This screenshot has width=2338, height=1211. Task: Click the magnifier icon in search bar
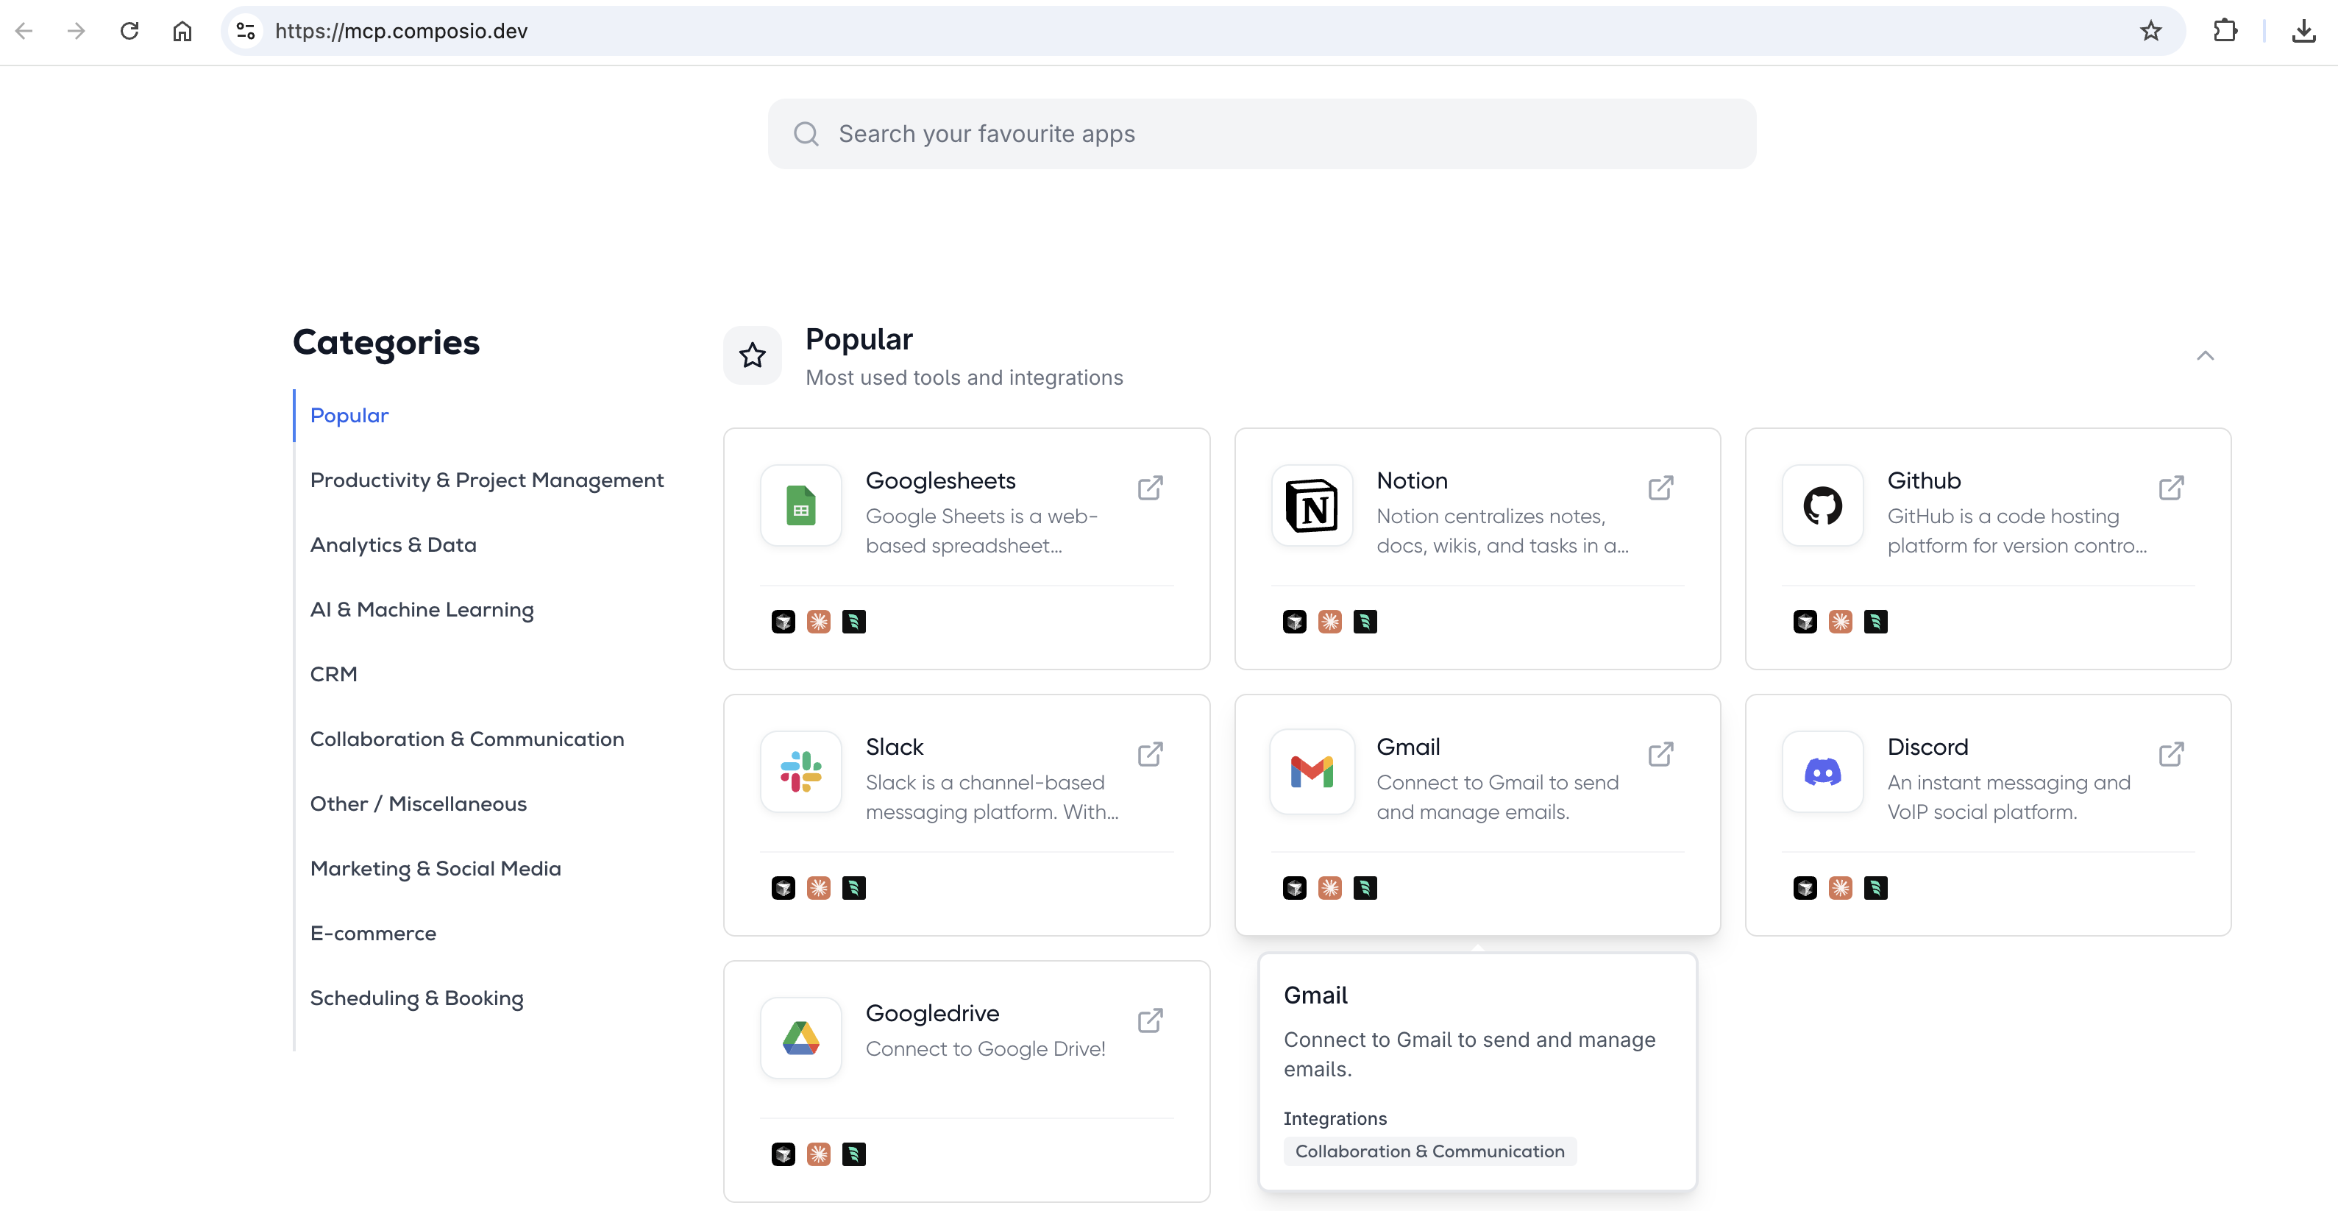[806, 133]
